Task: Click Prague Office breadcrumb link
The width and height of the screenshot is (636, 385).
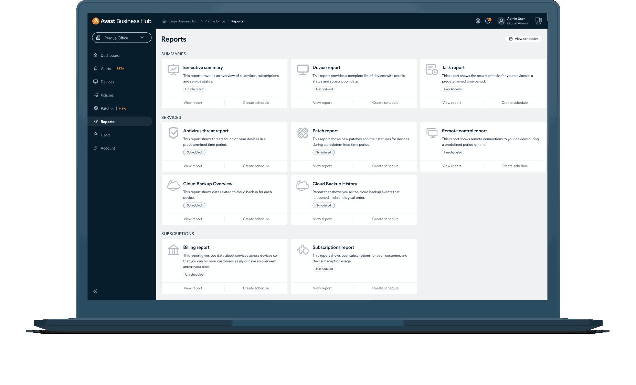Action: click(215, 21)
